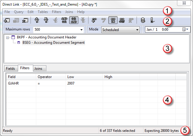Toggle the IN join type button
Viewport: 193px width, 136px height.
click(113, 20)
